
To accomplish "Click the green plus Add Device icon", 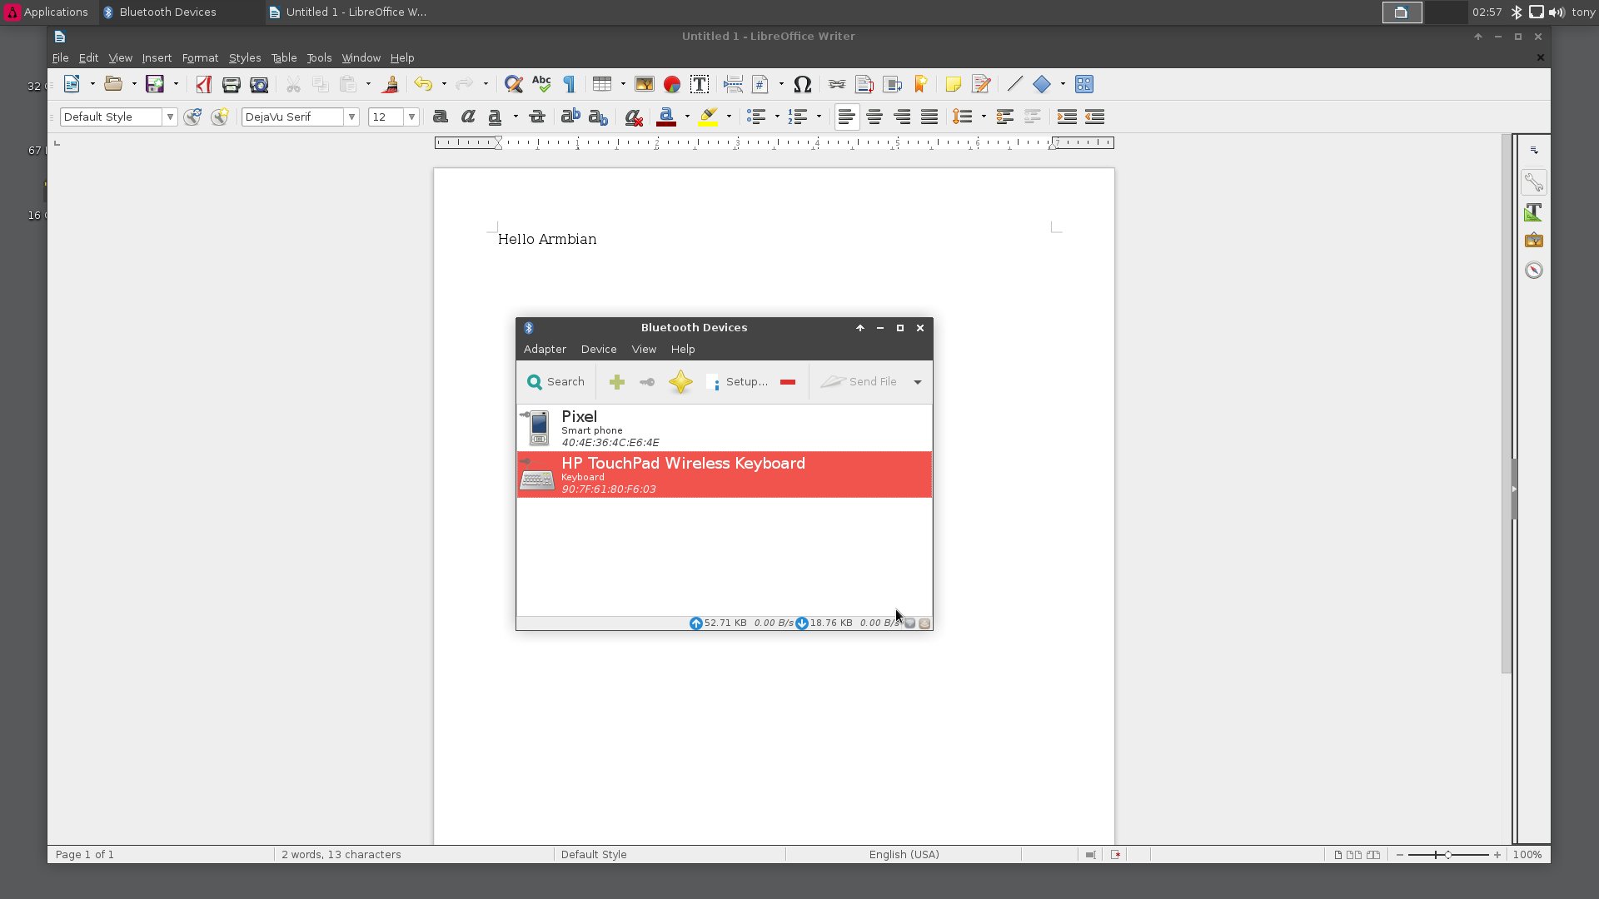I will (x=617, y=382).
